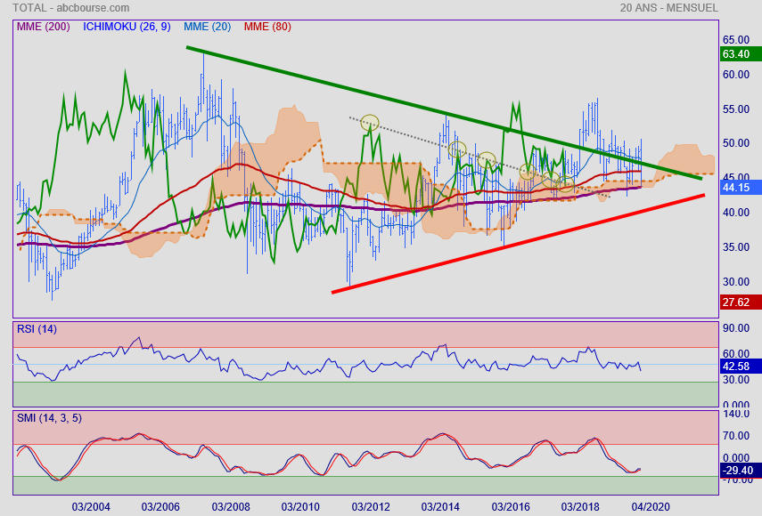The height and width of the screenshot is (516, 762).
Task: Click the 04/2020 date axis label
Action: [651, 507]
